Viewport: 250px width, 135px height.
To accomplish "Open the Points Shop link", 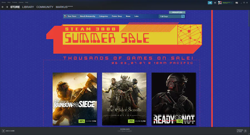I will tap(117, 16).
